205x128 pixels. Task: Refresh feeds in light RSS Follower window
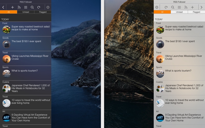(x=166, y=7)
